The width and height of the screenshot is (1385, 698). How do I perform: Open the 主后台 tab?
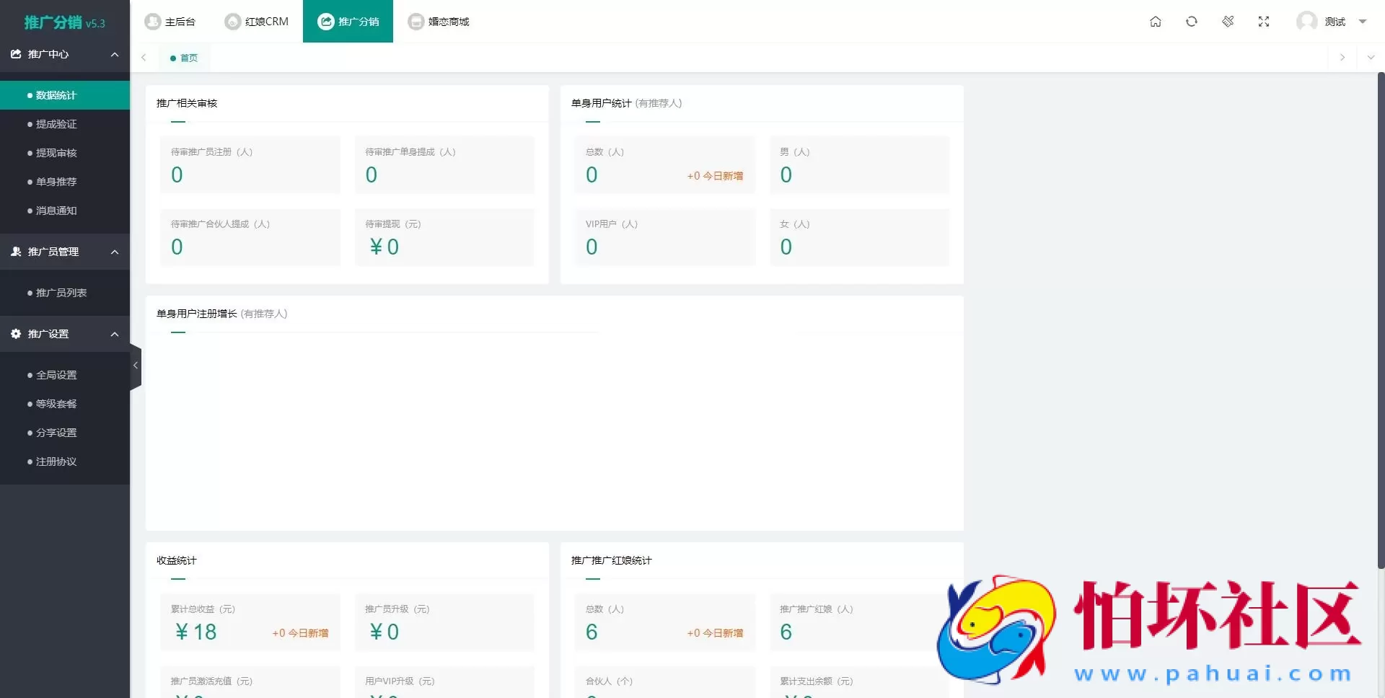(170, 22)
